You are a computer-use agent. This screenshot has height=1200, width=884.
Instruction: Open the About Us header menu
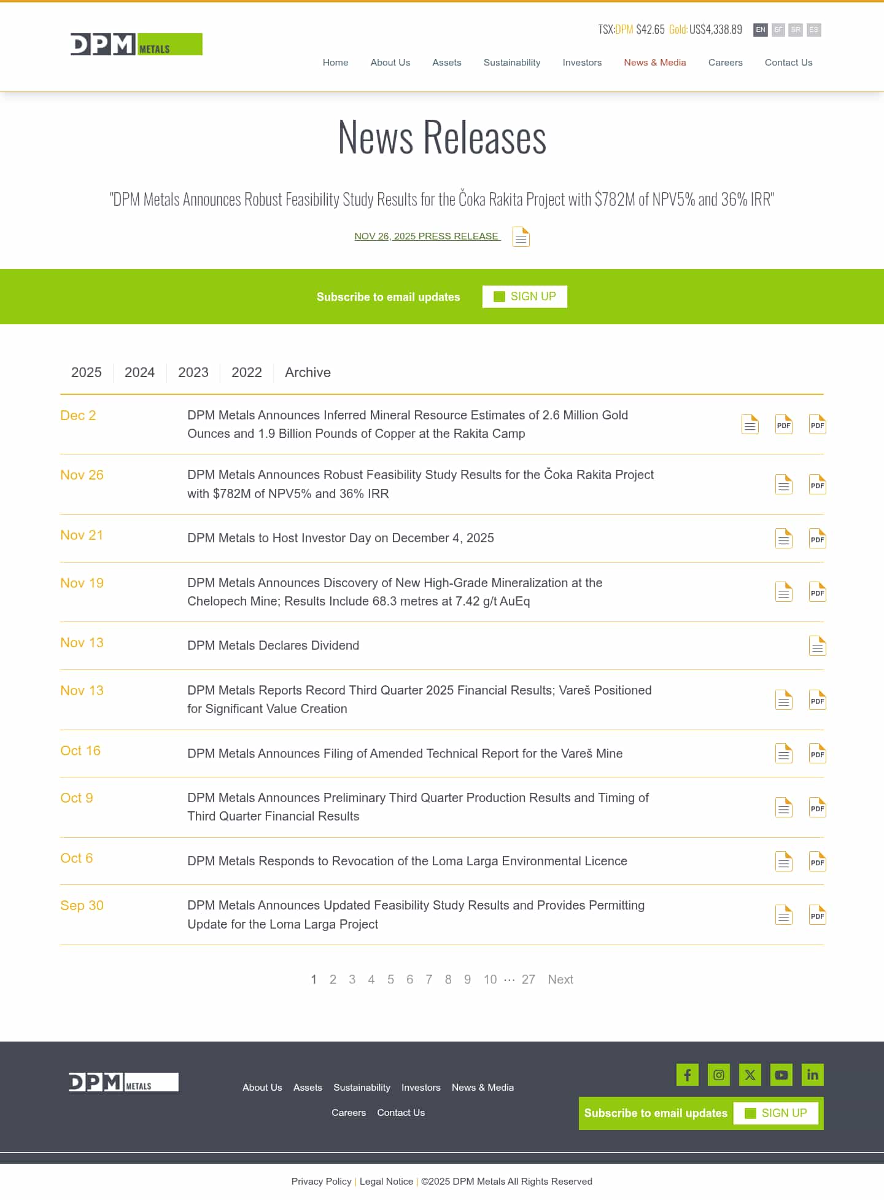[390, 63]
